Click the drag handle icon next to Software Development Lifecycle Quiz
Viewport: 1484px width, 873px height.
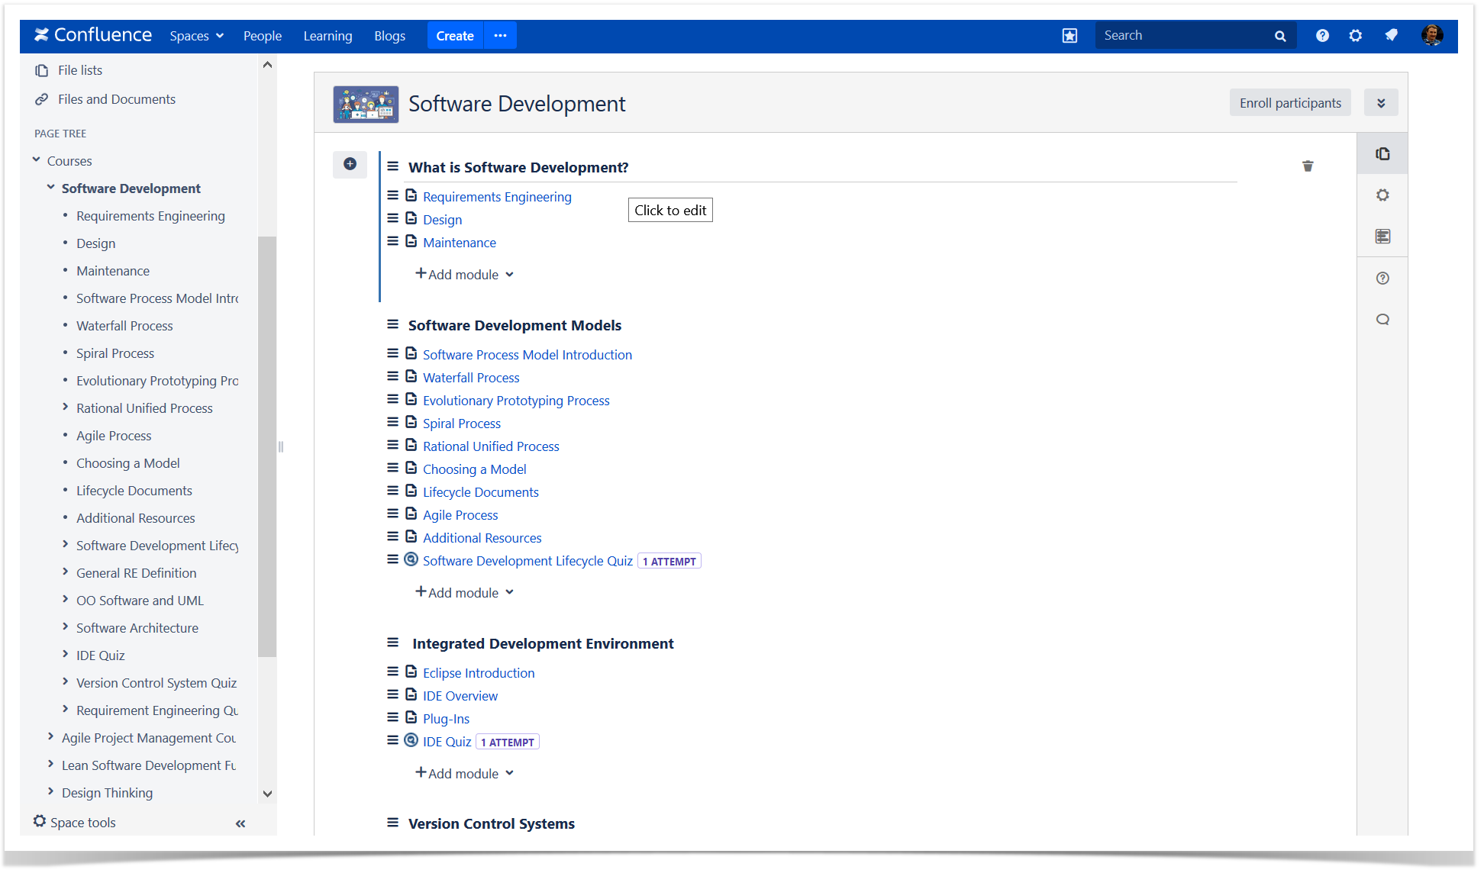click(x=394, y=560)
